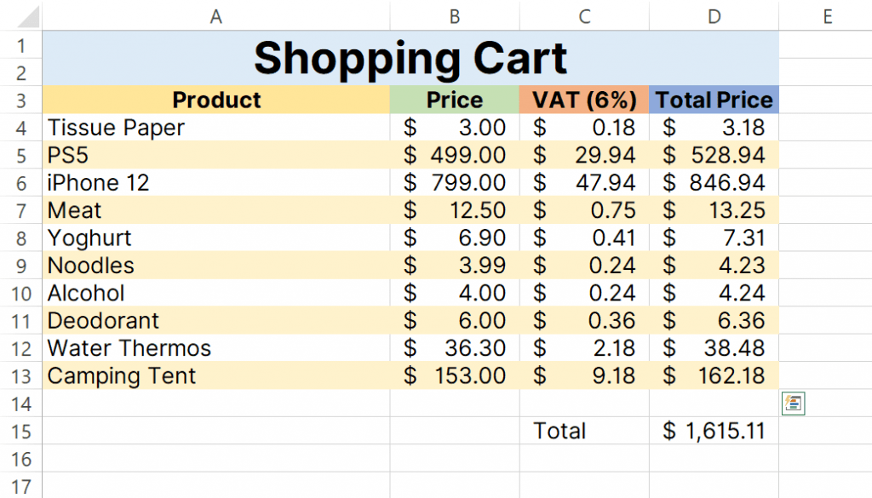
Task: Select the Tissue Paper cell
Action: click(216, 128)
